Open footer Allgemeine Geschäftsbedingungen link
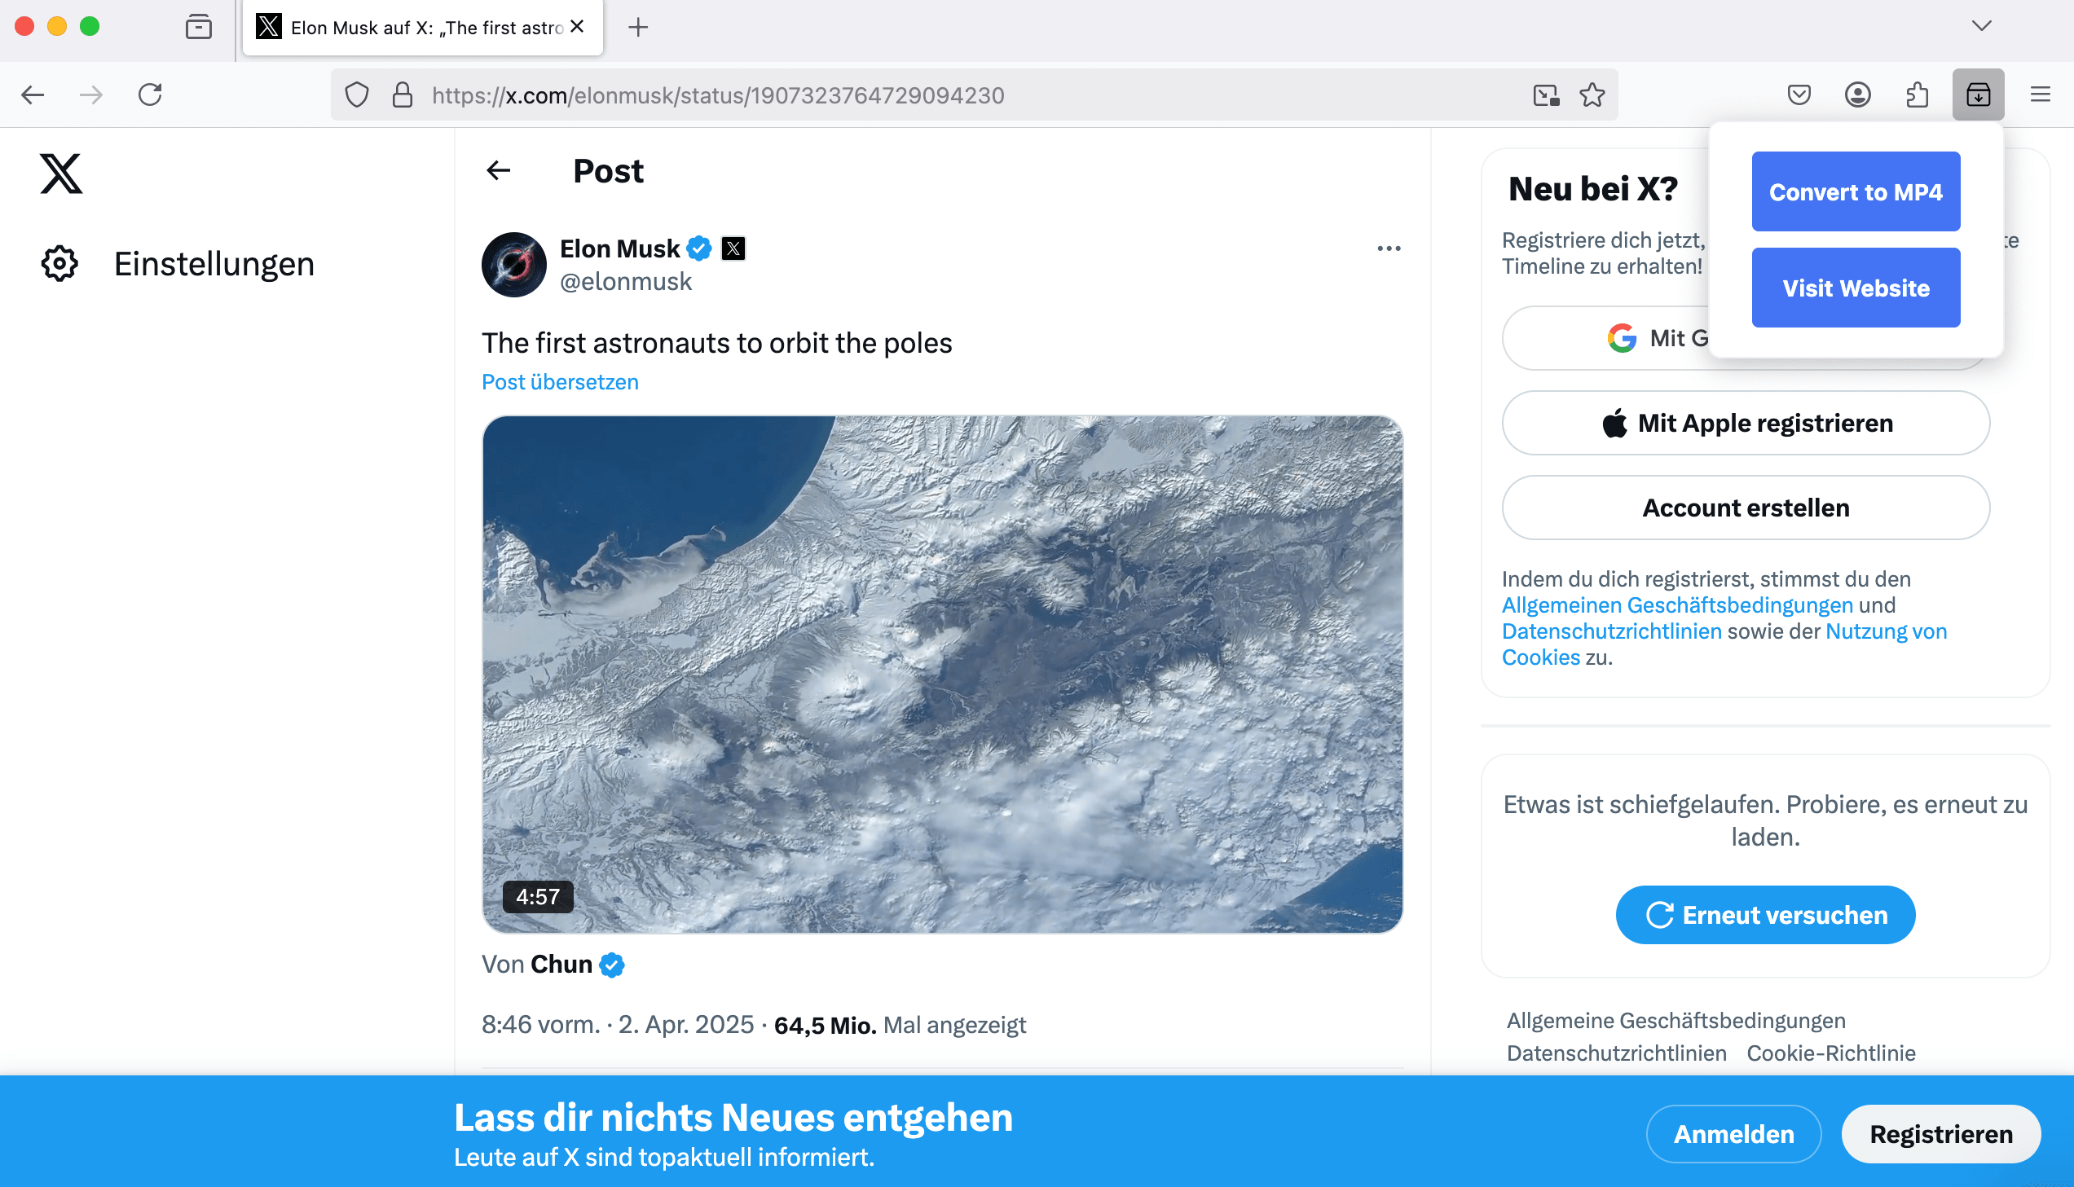This screenshot has width=2074, height=1187. point(1675,1021)
